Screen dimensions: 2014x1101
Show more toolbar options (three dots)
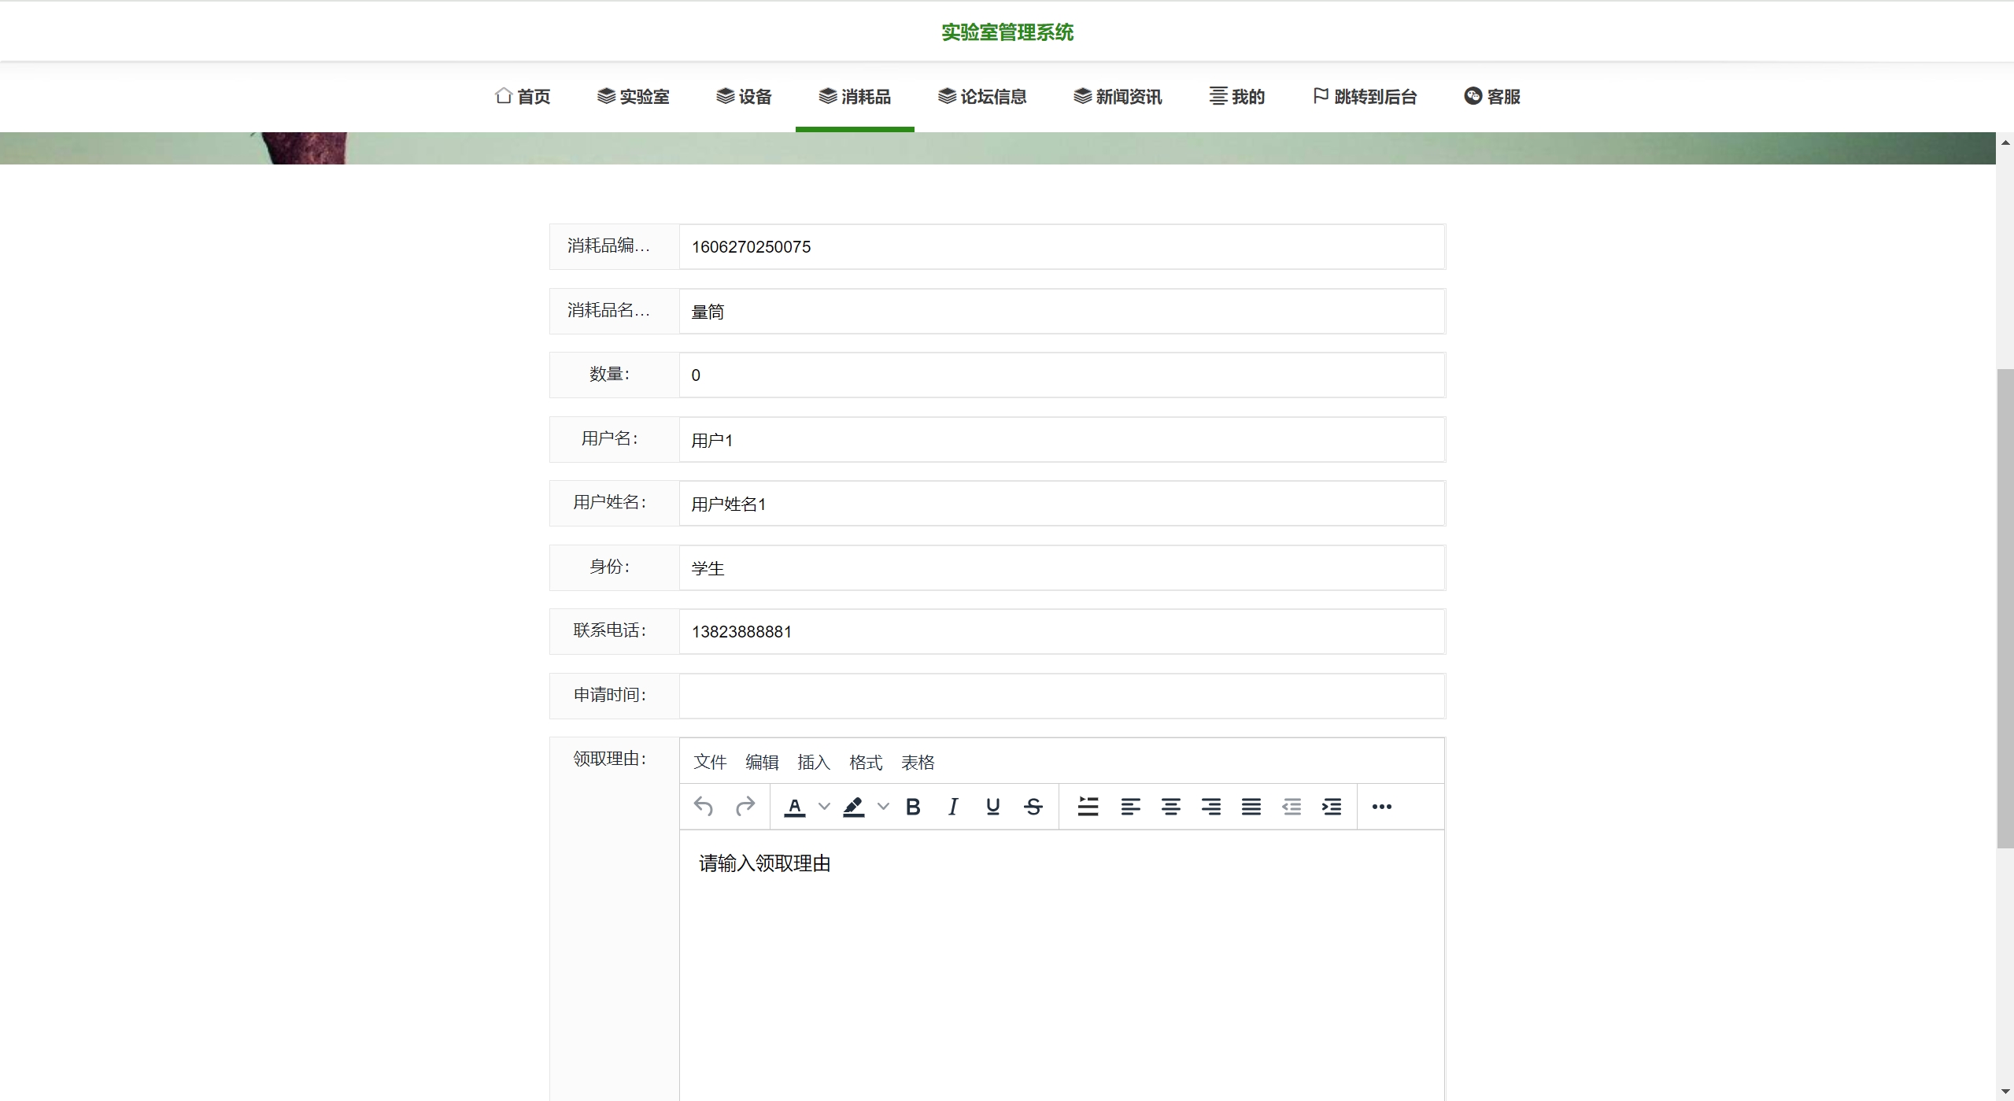[x=1381, y=807]
